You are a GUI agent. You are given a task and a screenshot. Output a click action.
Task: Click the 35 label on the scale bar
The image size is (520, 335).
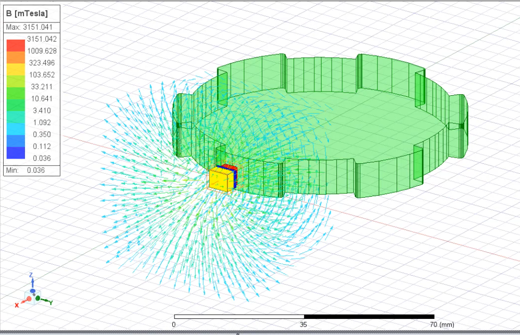[x=303, y=325]
